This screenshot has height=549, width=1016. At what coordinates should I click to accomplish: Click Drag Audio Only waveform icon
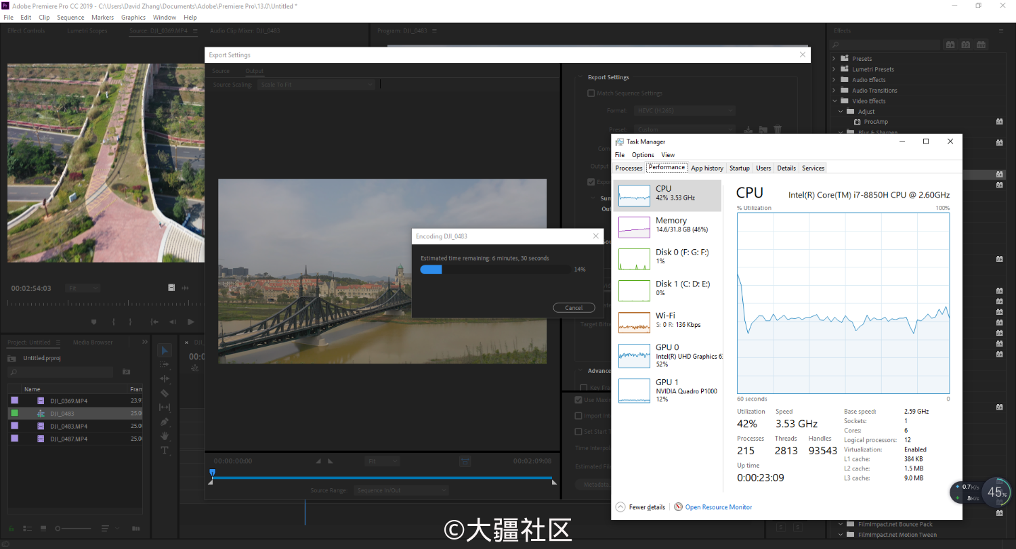pyautogui.click(x=186, y=288)
